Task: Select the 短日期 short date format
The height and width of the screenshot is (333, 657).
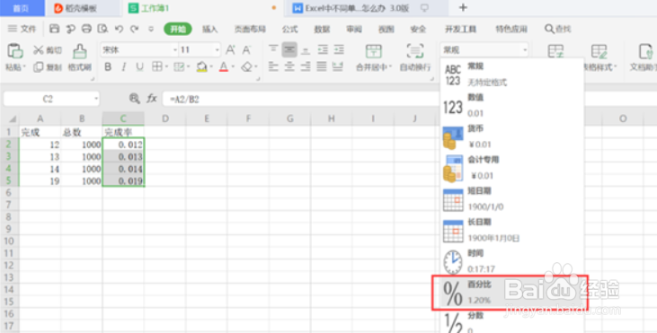Action: pyautogui.click(x=512, y=198)
